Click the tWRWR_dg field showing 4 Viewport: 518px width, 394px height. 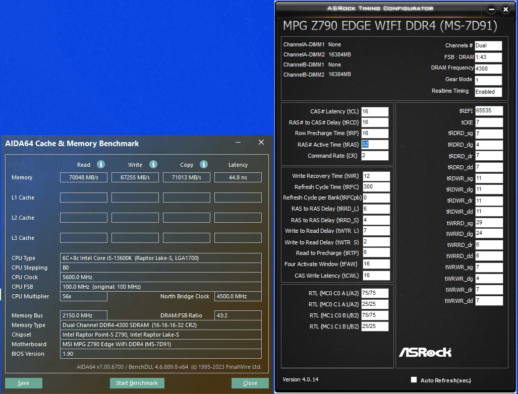point(489,279)
